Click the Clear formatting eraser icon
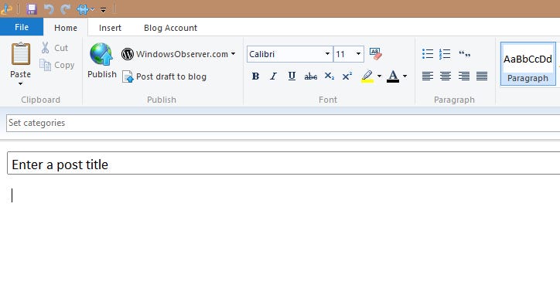The height and width of the screenshot is (302, 560). (375, 54)
